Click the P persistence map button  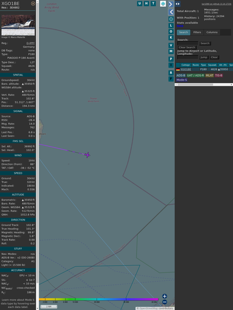pyautogui.click(x=171, y=59)
